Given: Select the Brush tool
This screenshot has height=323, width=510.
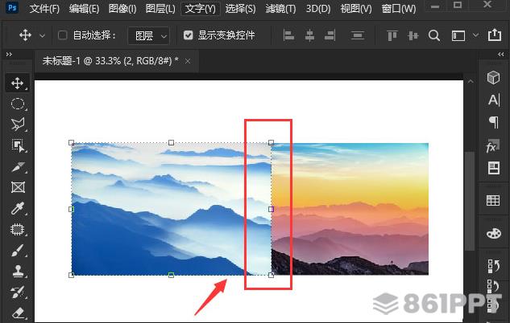Looking at the screenshot, I should pos(18,250).
